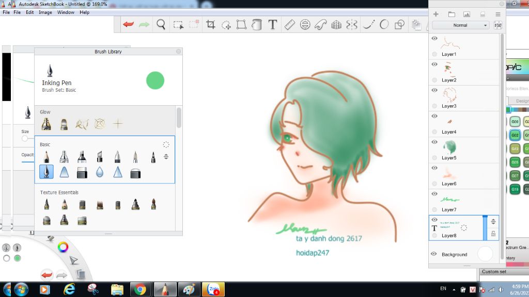This screenshot has height=297, width=529.
Task: Hide Layer6 using its eye icon
Action: click(x=434, y=168)
